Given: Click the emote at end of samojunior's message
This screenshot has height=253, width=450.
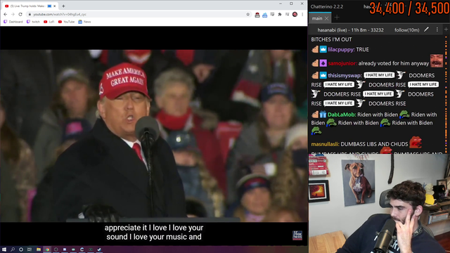Looking at the screenshot, I should pos(437,61).
